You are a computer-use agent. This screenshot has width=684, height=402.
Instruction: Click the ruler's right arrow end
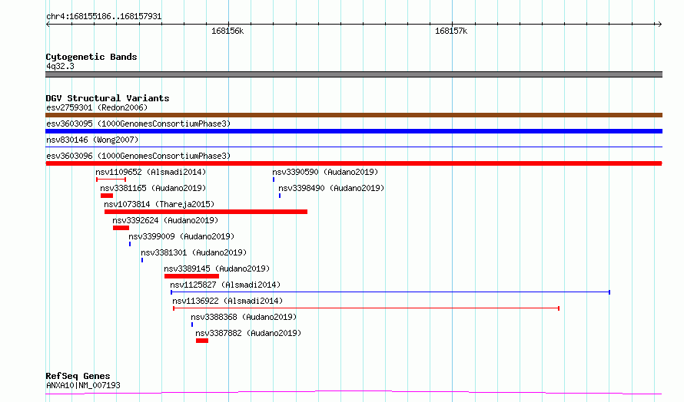[659, 25]
